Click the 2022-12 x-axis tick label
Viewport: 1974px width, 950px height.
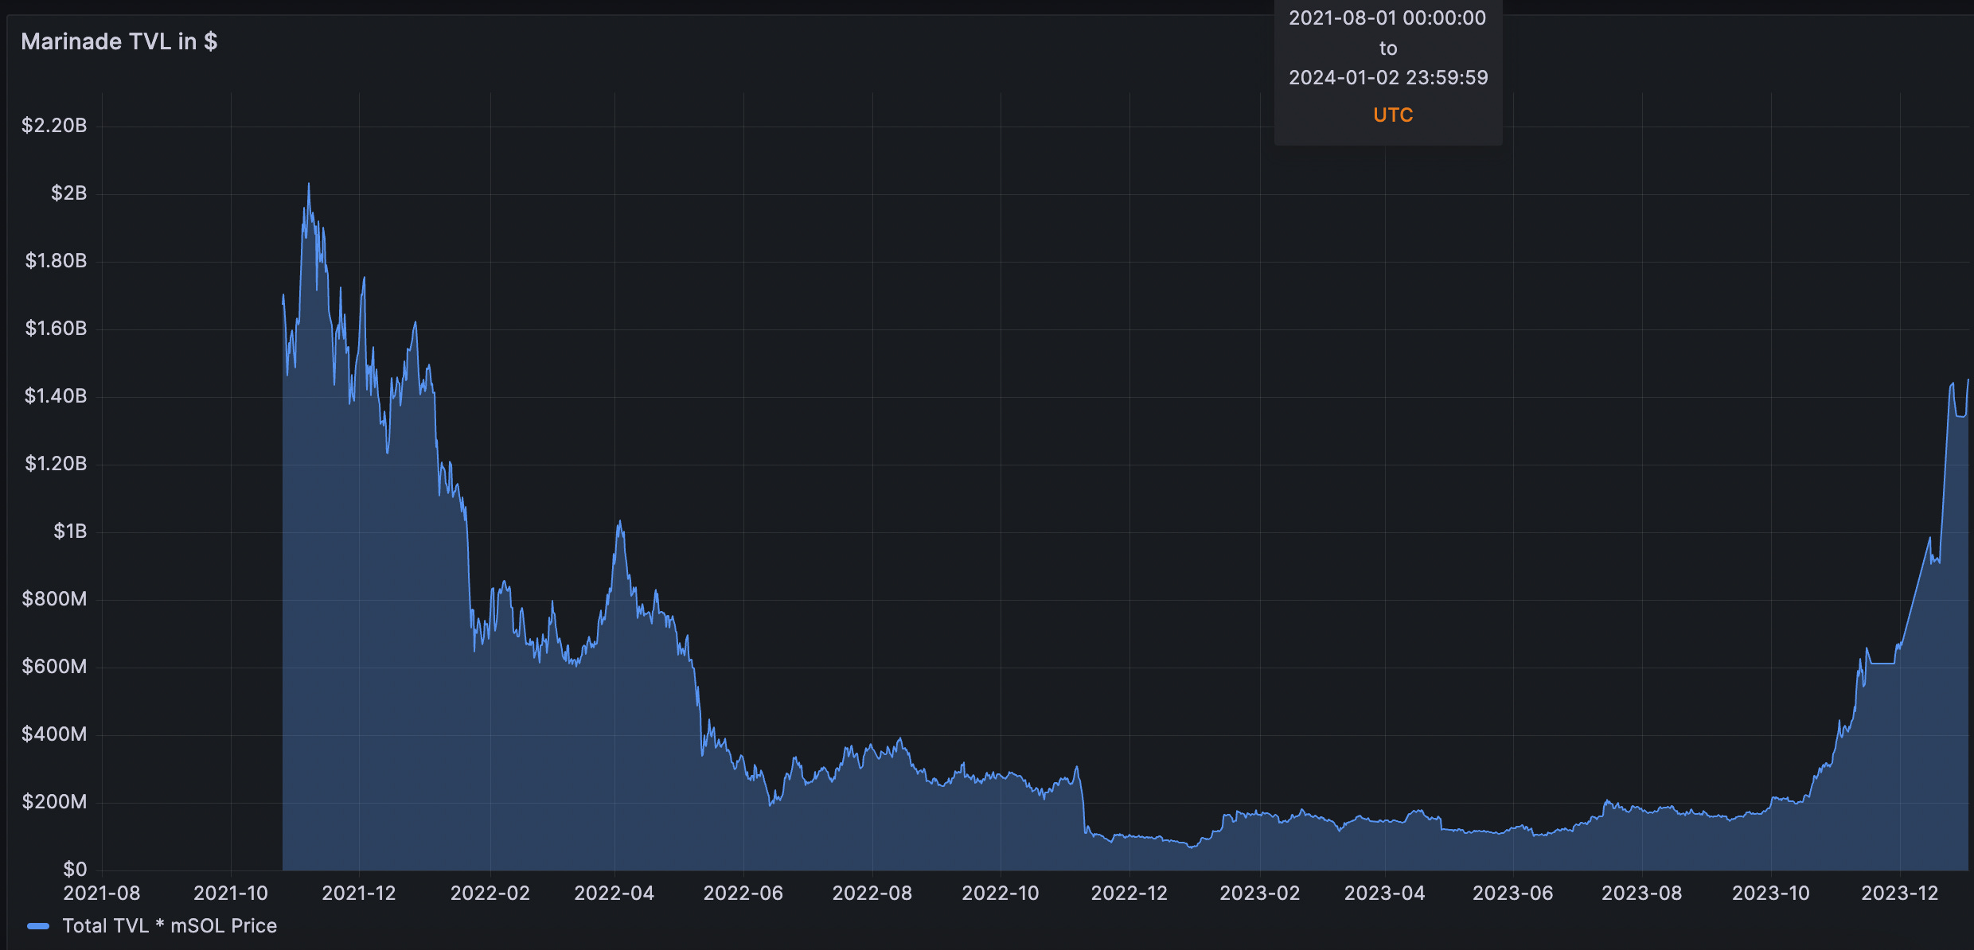pyautogui.click(x=1129, y=894)
